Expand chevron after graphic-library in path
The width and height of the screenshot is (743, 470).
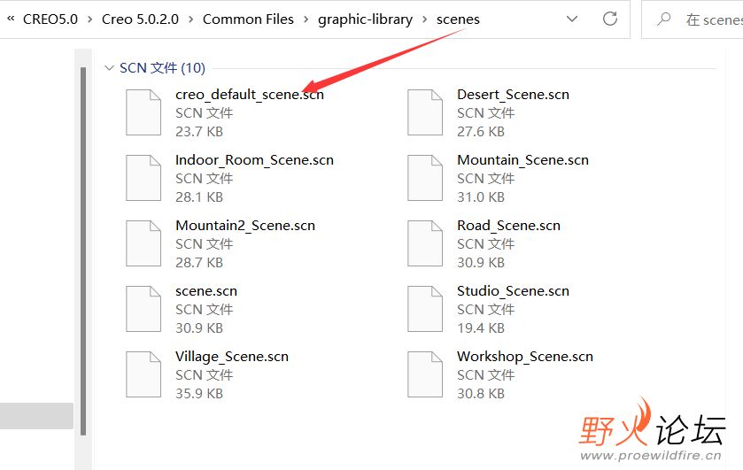tap(424, 19)
